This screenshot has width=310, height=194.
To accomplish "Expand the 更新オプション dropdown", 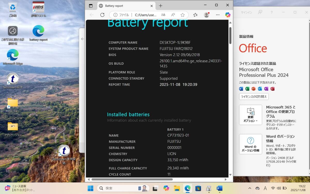I will (250, 115).
